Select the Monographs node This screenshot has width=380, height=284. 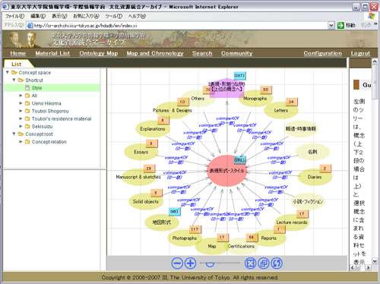point(255,99)
